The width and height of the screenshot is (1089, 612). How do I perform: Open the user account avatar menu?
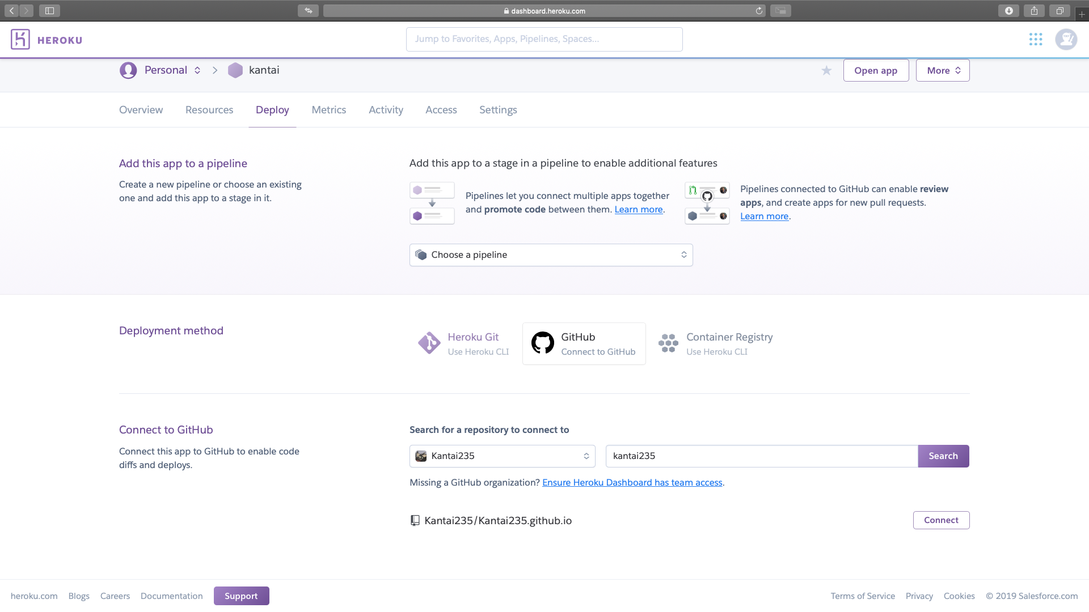coord(1066,39)
